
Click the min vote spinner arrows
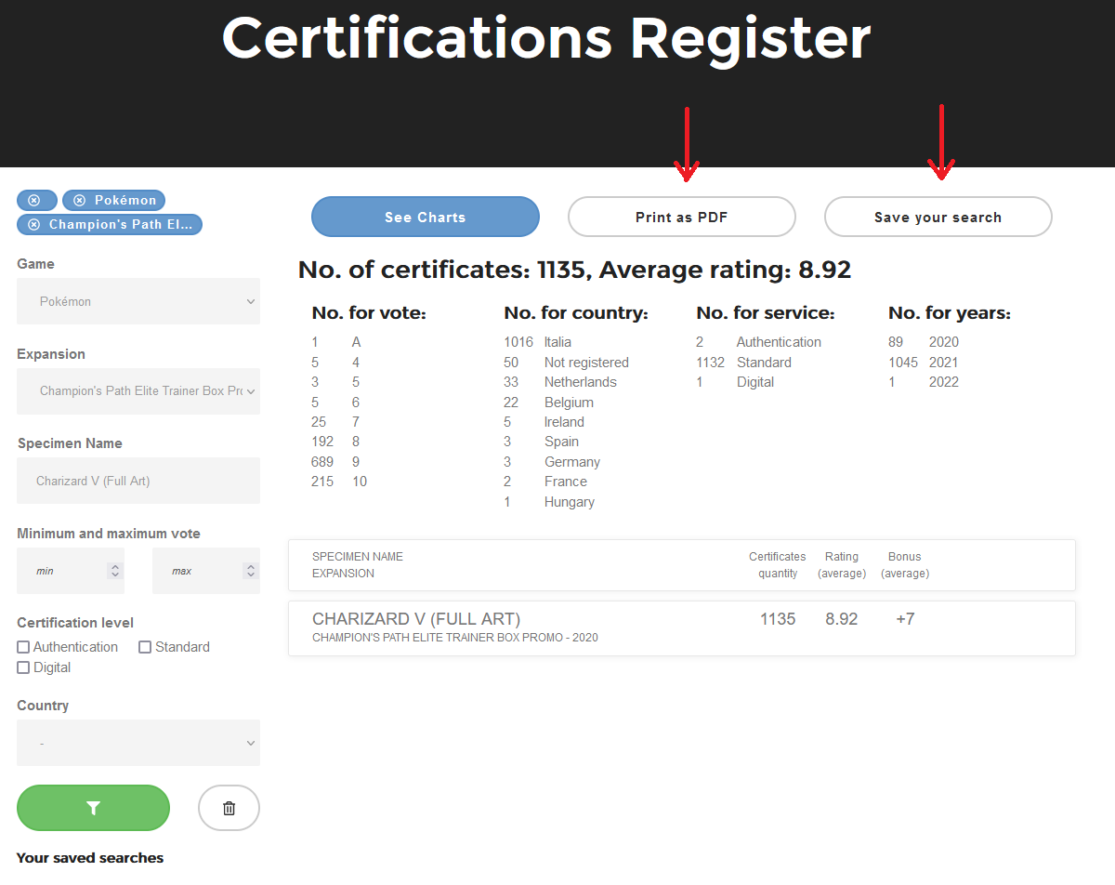tap(115, 571)
